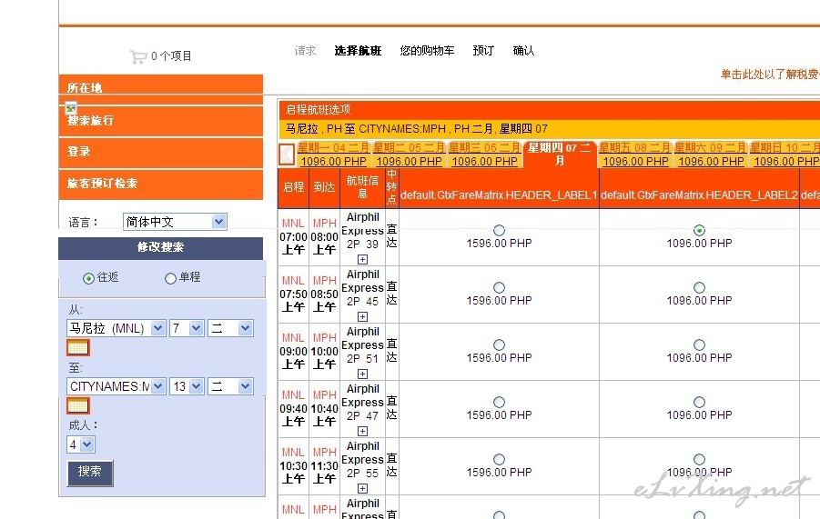
Task: Expand details for flight 2P 45
Action: click(362, 316)
